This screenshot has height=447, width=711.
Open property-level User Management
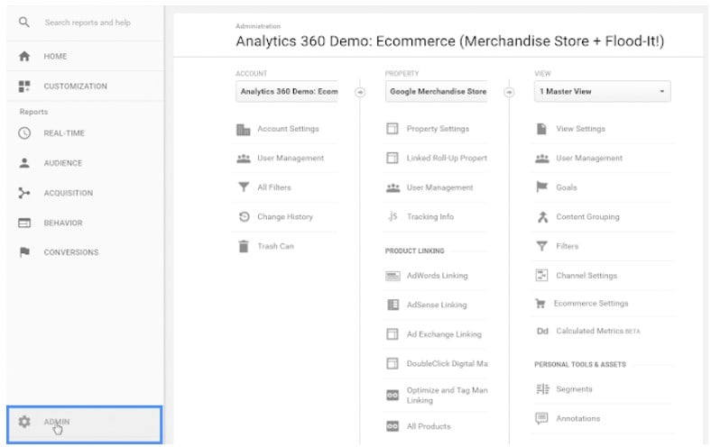point(439,187)
